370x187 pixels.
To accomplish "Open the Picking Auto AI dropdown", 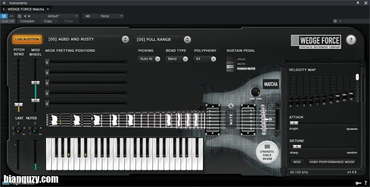I will click(x=149, y=59).
